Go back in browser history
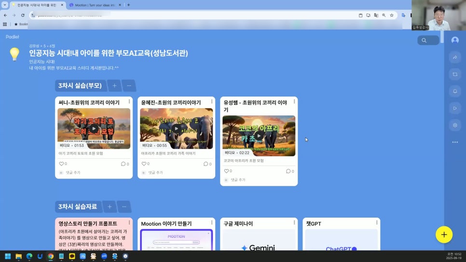This screenshot has height=262, width=466. tap(5, 15)
